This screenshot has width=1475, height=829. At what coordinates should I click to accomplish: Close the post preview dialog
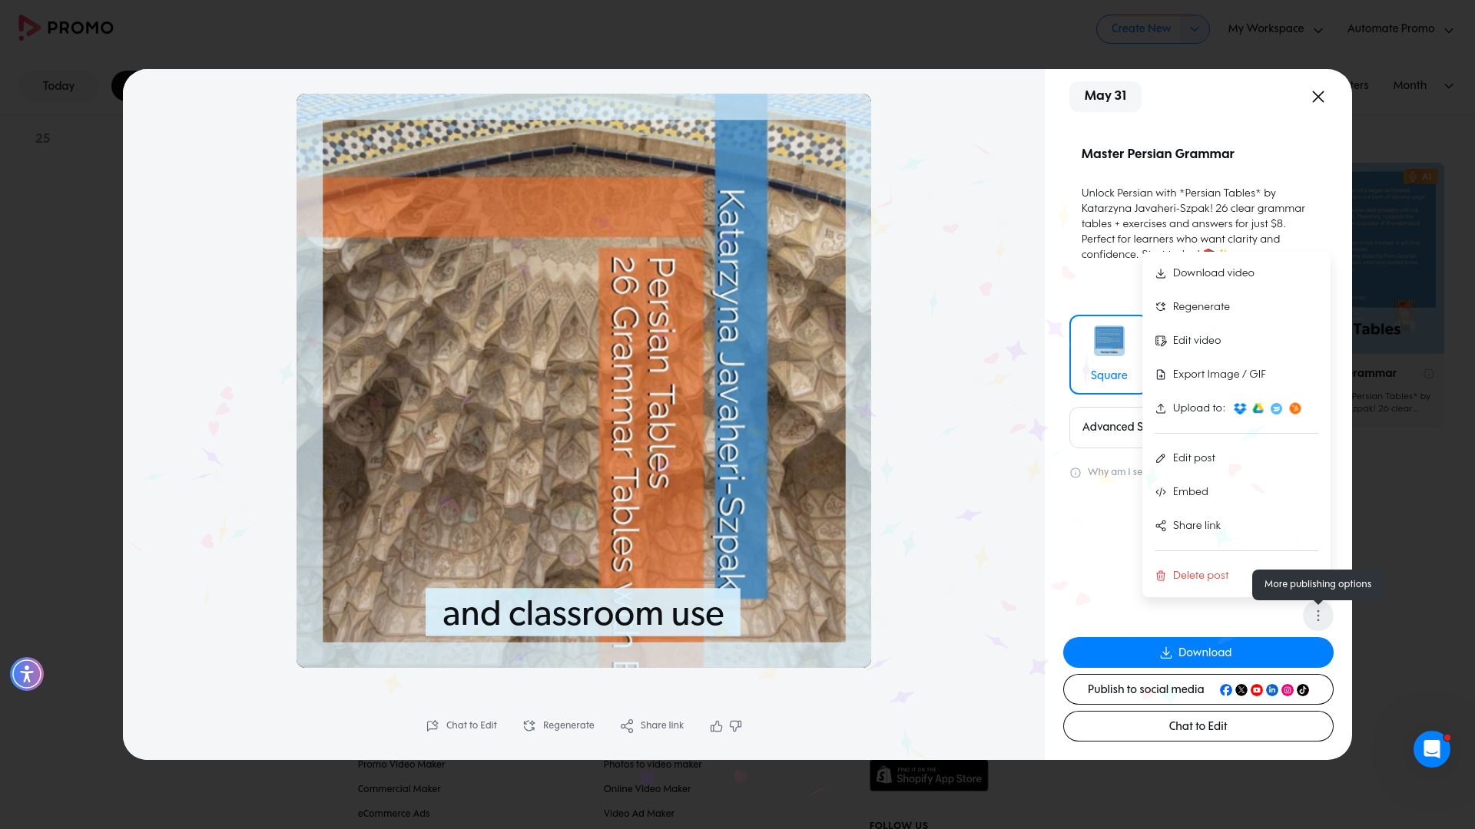click(1318, 97)
